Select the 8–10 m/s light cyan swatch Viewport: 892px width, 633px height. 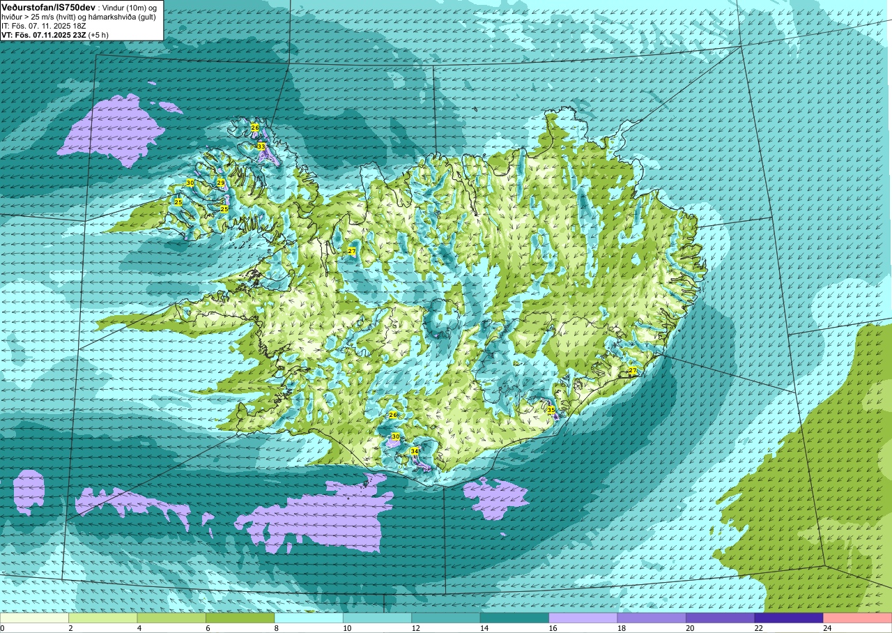click(x=309, y=618)
